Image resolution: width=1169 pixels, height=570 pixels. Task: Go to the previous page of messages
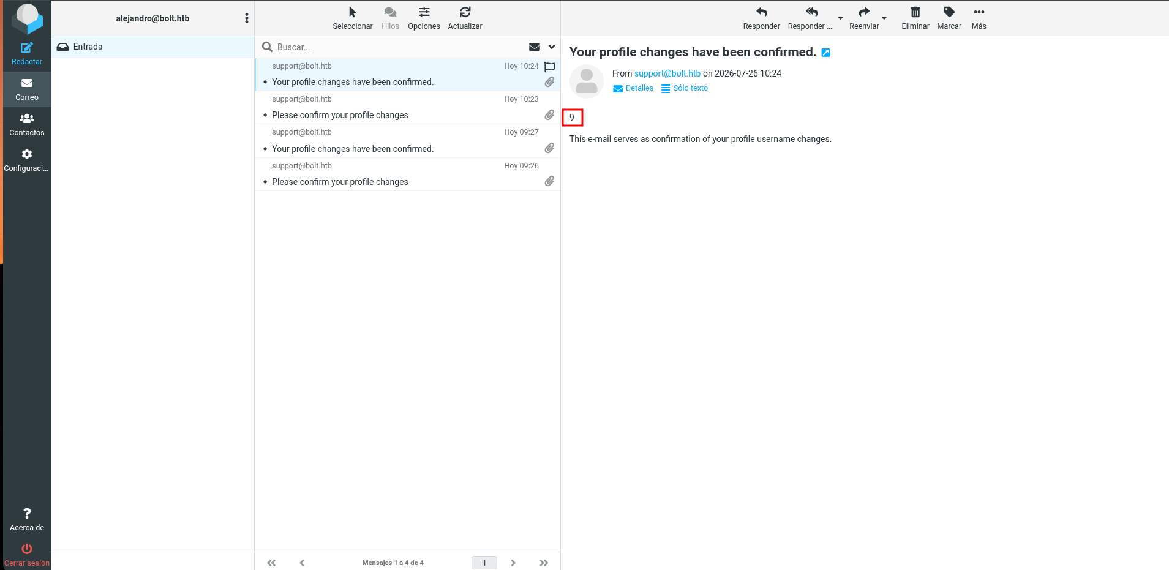[x=302, y=563]
